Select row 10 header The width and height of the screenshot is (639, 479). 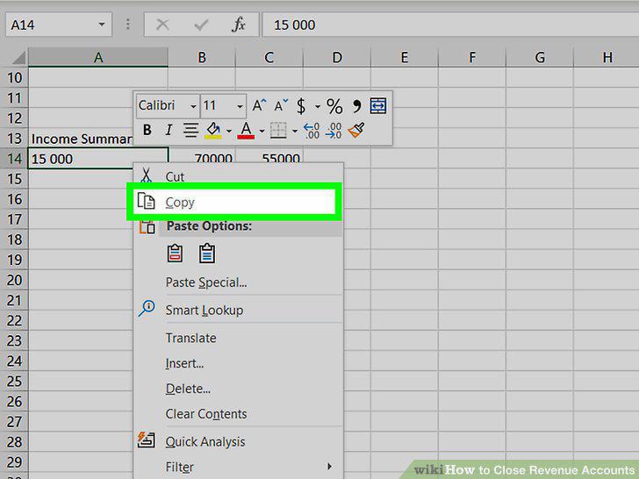click(x=14, y=77)
